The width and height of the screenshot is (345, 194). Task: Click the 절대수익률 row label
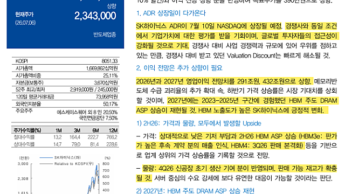pos(24,137)
